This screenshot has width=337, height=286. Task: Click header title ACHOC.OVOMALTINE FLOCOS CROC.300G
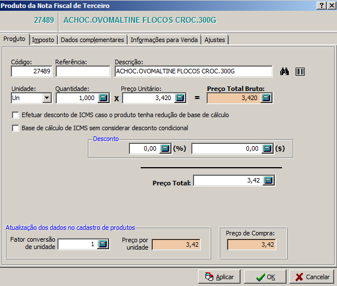[x=140, y=20]
